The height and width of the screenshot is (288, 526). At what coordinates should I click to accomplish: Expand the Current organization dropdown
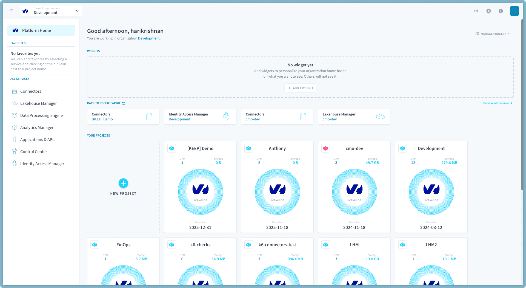tap(51, 11)
